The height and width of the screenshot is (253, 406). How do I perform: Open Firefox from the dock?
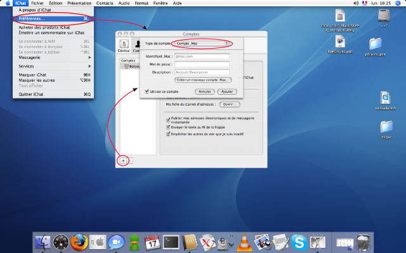pos(79,242)
